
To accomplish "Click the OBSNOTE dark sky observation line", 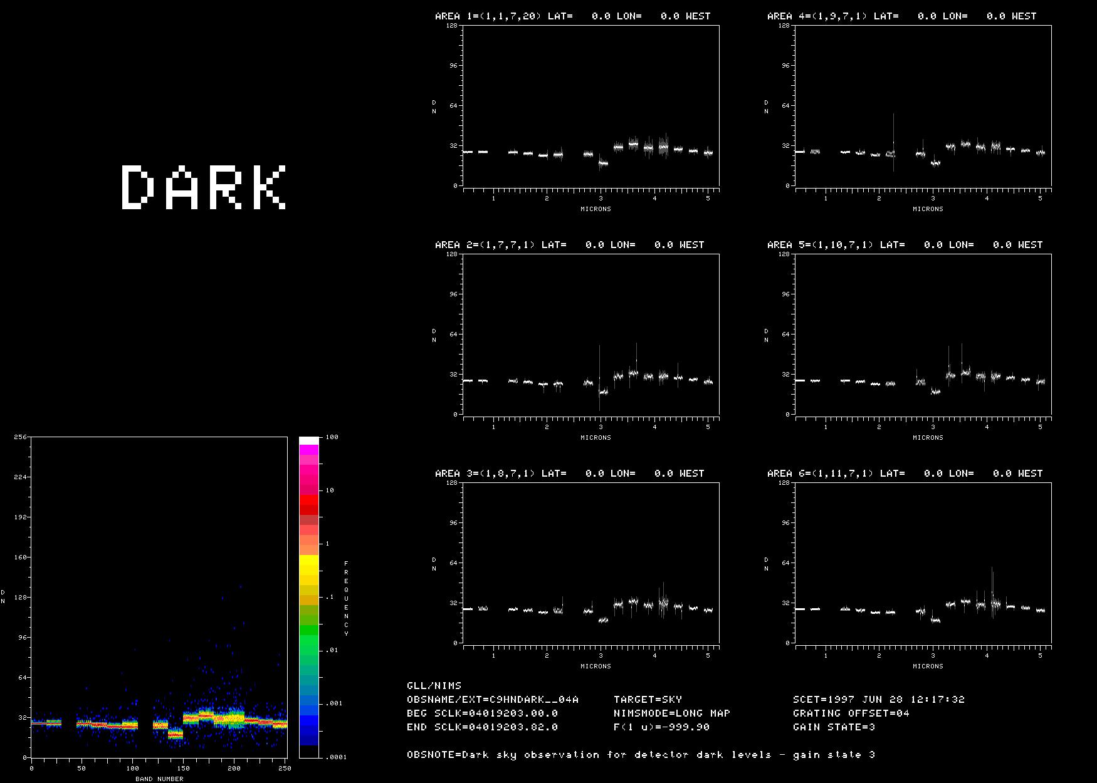I will (641, 755).
